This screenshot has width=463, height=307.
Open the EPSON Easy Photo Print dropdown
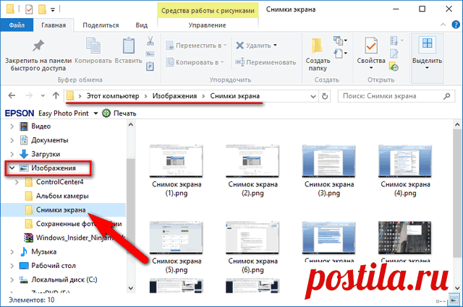click(x=95, y=113)
